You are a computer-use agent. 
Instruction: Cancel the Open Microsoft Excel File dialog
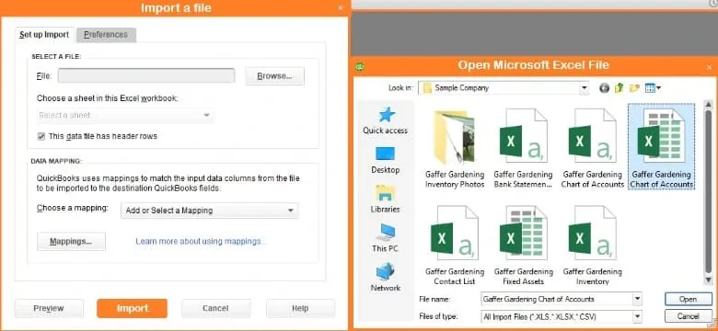tap(689, 316)
